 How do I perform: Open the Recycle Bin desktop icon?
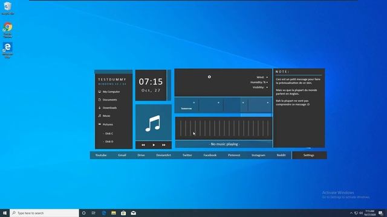(8, 8)
